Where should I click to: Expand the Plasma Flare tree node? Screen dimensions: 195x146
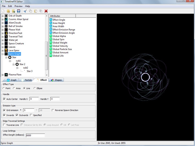pyautogui.click(x=3, y=75)
